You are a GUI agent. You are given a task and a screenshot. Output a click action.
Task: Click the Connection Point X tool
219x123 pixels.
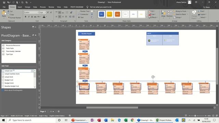92,14
